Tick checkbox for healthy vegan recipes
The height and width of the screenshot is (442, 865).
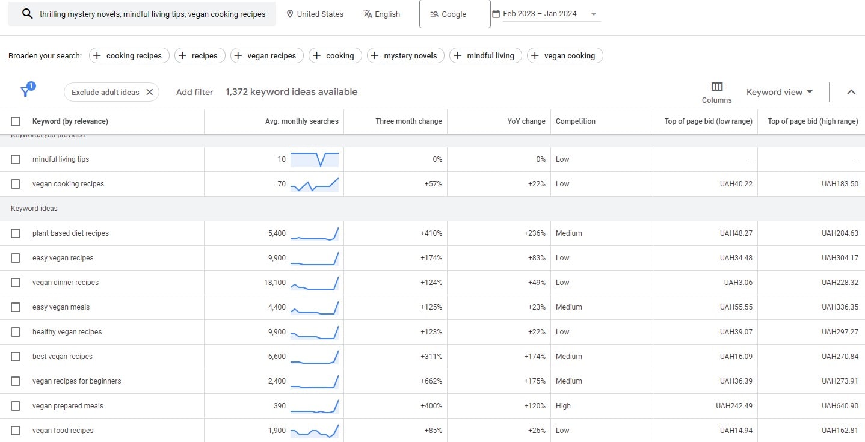point(16,332)
